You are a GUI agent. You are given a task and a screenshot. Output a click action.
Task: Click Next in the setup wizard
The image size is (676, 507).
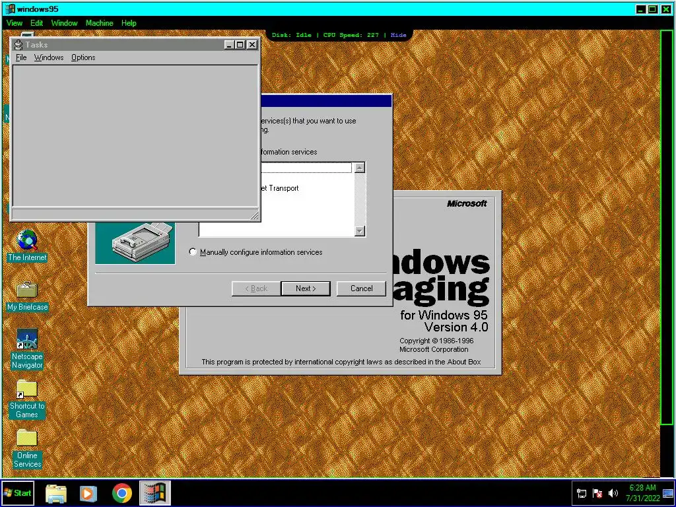coord(306,288)
